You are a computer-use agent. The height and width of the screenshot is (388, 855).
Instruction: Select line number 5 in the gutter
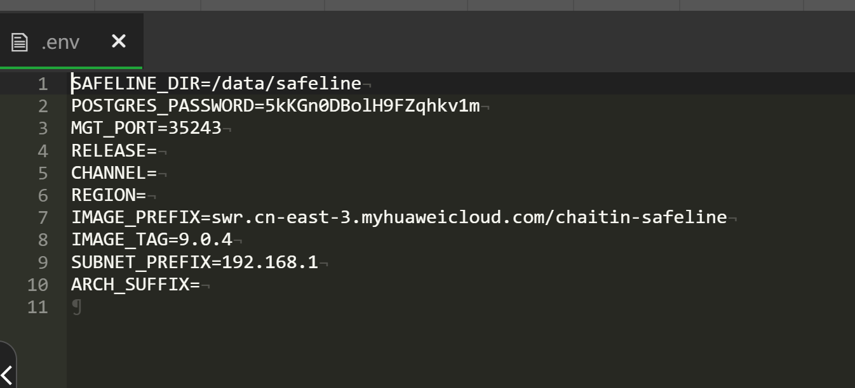[43, 173]
